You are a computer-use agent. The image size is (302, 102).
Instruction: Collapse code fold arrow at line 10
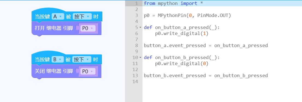[x=140, y=57]
